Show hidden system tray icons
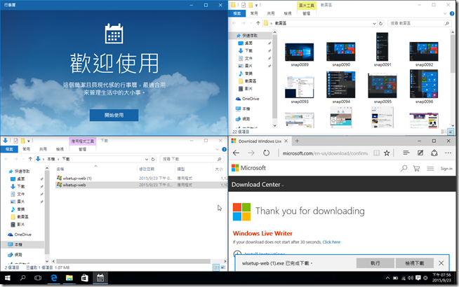This screenshot has width=459, height=287. 387,278
